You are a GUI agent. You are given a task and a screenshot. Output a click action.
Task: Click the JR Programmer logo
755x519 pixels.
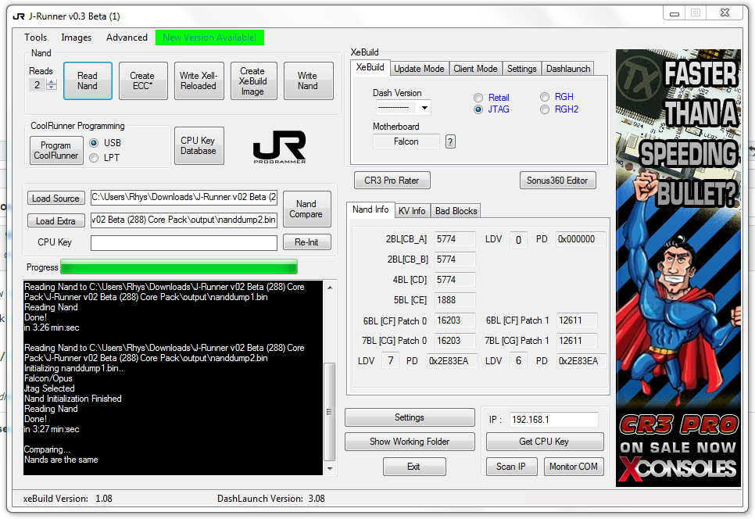(x=280, y=146)
